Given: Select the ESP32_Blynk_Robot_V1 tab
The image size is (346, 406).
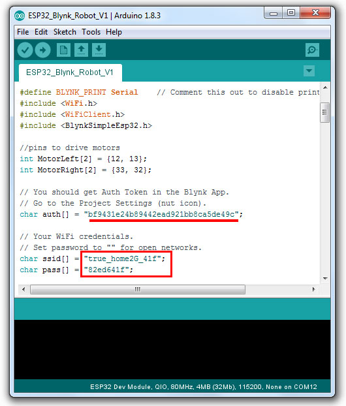Looking at the screenshot, I should point(70,72).
